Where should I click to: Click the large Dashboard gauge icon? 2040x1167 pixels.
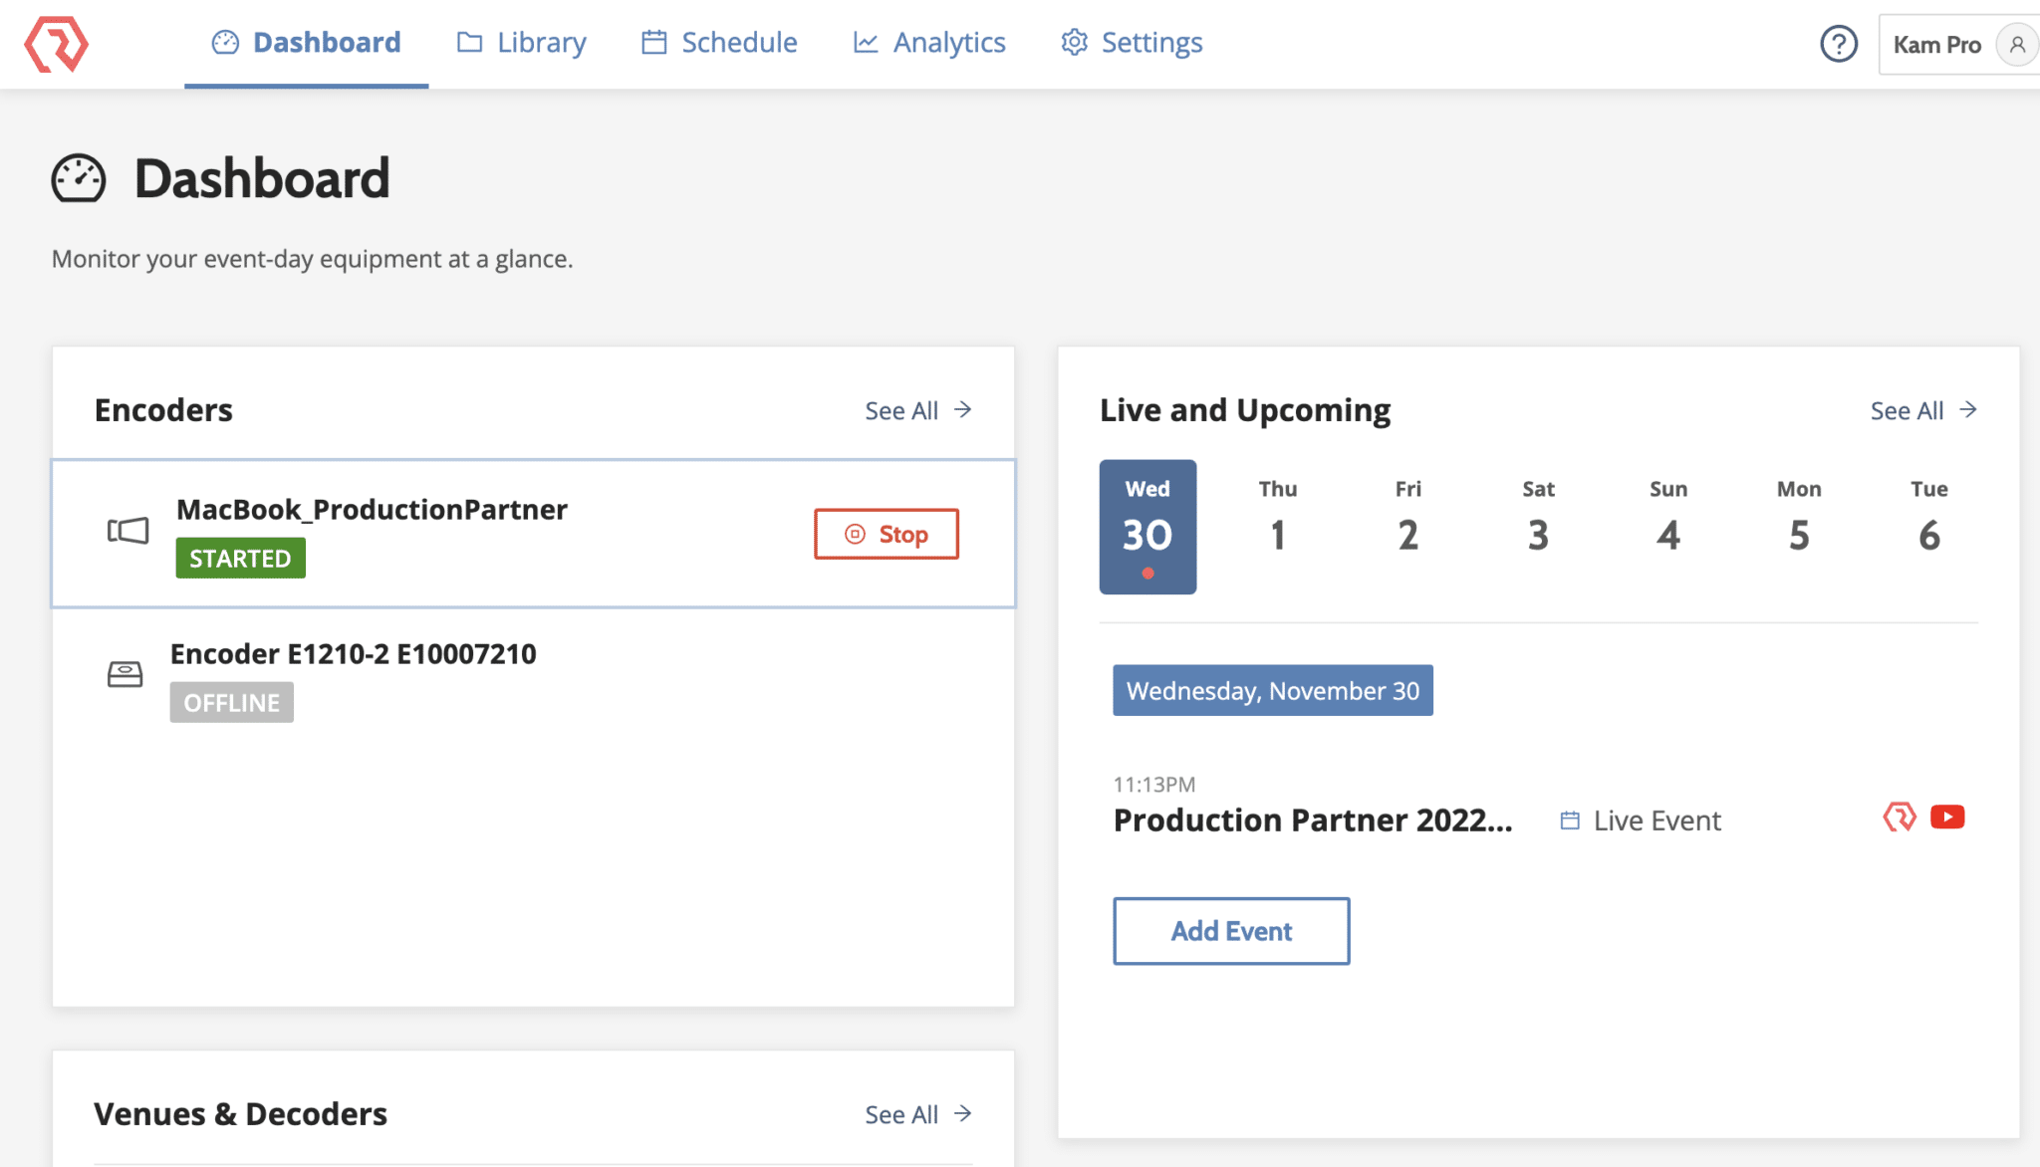coord(79,179)
